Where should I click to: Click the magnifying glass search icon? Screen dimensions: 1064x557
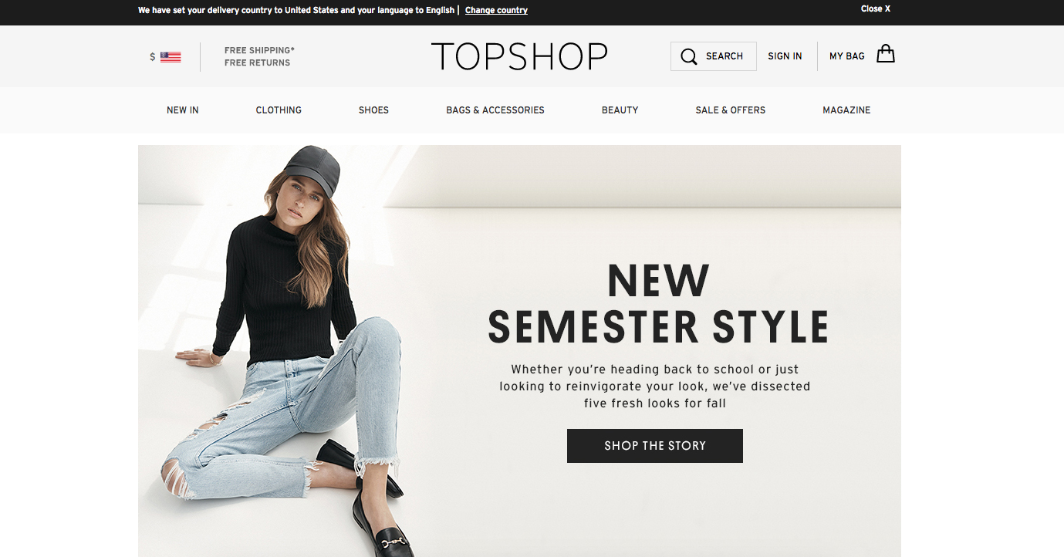[x=689, y=56]
